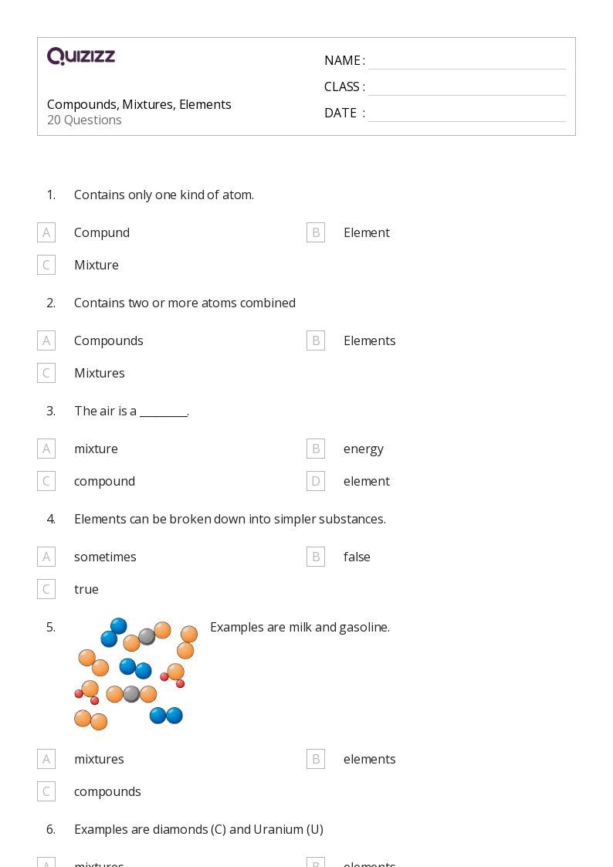This screenshot has width=613, height=867.
Task: Mark checkbox C beside compound in question 3
Action: coord(46,481)
